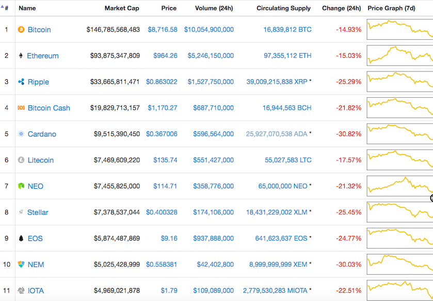The width and height of the screenshot is (433, 301).
Task: Sort table by Market Cap header
Action: [x=122, y=8]
